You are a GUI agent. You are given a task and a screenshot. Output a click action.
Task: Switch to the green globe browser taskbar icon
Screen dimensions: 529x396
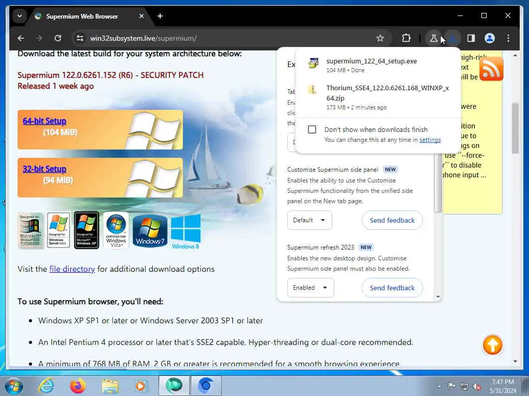pos(174,386)
